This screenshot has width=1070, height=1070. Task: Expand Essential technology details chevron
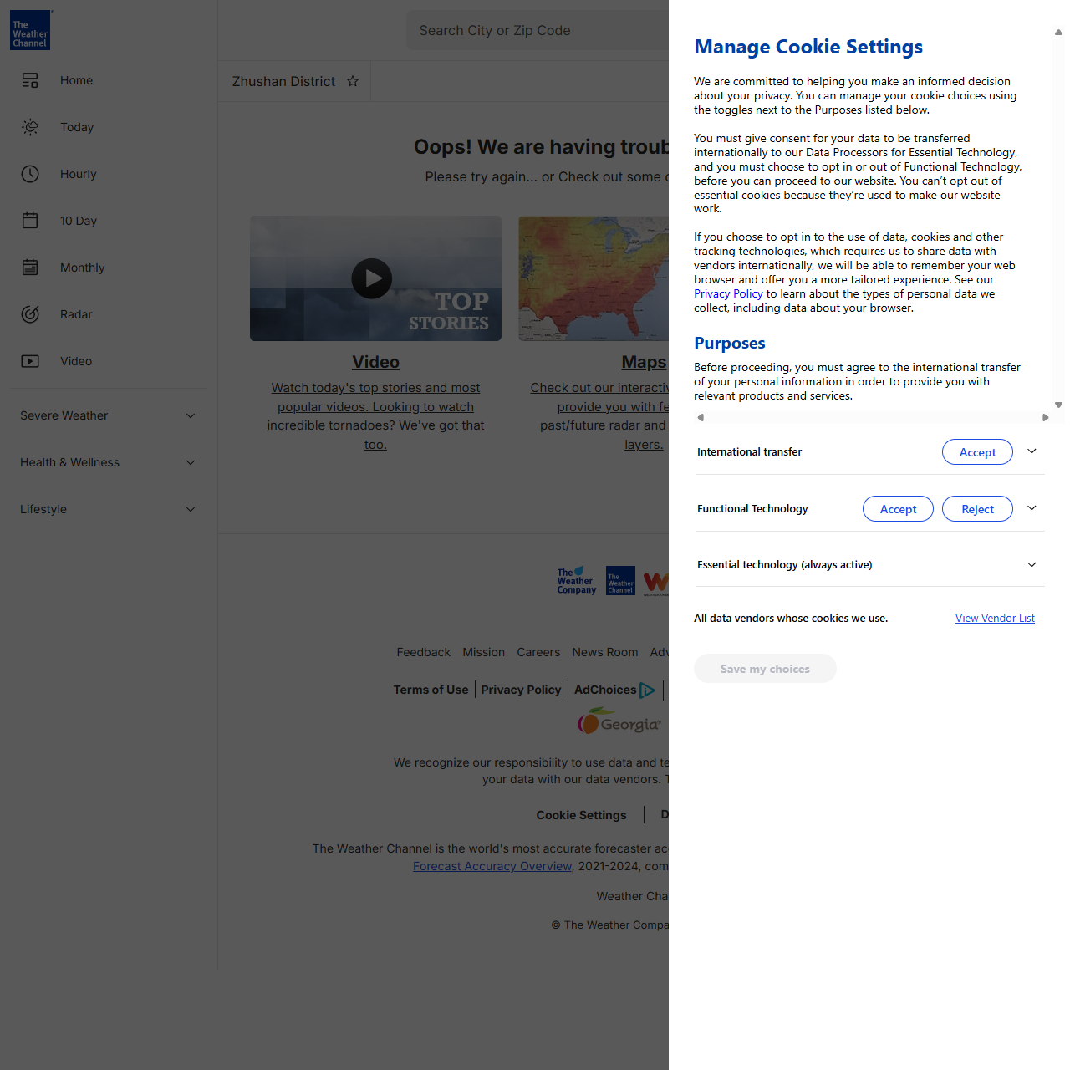(x=1032, y=565)
